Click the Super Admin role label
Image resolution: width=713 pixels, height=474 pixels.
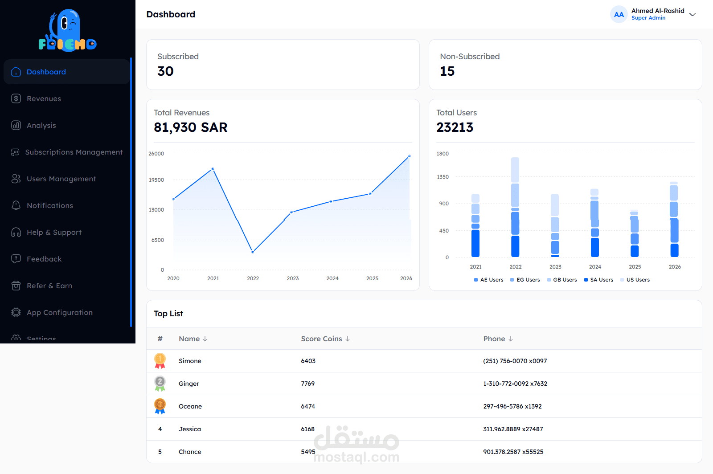pyautogui.click(x=648, y=18)
